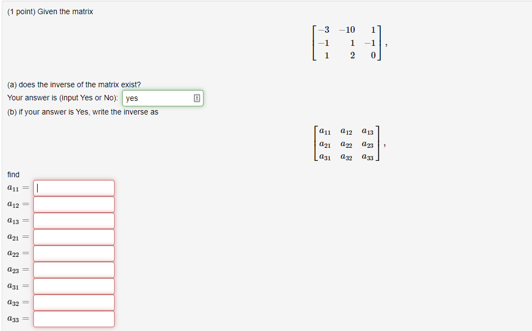This screenshot has width=532, height=331.
Task: Click the displayed coefficient matrix
Action: pos(347,43)
